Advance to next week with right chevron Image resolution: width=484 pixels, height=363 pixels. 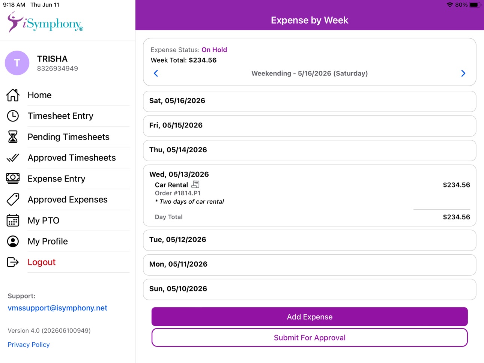(463, 73)
